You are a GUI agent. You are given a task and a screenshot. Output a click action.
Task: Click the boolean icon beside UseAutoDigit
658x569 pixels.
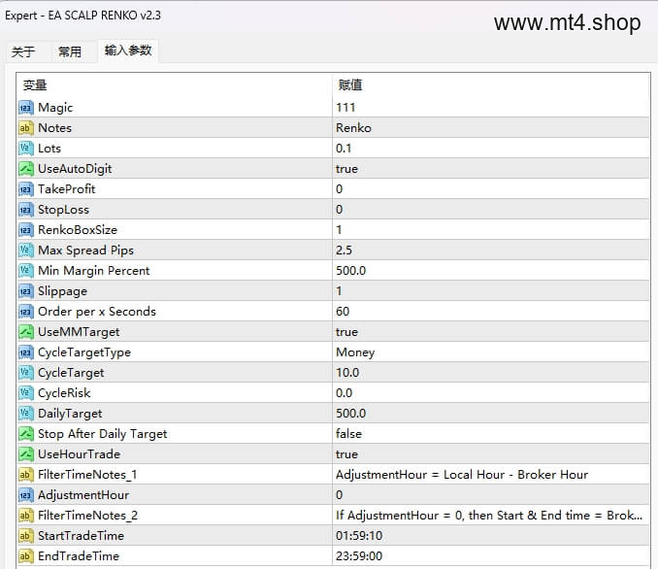tap(25, 169)
